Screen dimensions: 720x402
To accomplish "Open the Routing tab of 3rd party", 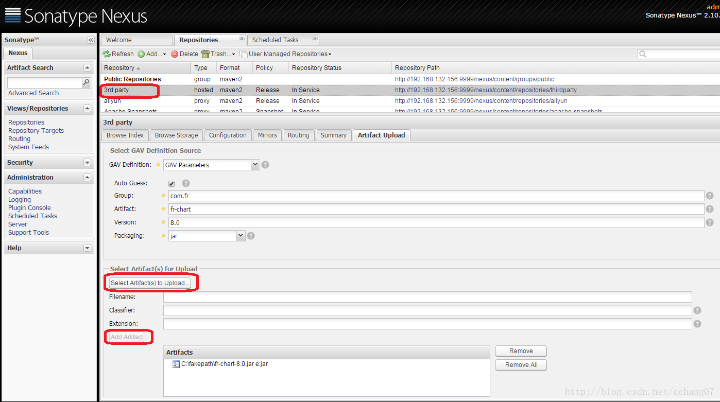I will (x=299, y=135).
